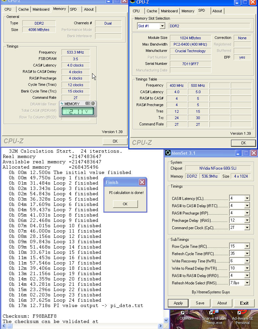Click the MemSet memory speed field 536.9Mhz
258x329 pixels.
[209, 176]
